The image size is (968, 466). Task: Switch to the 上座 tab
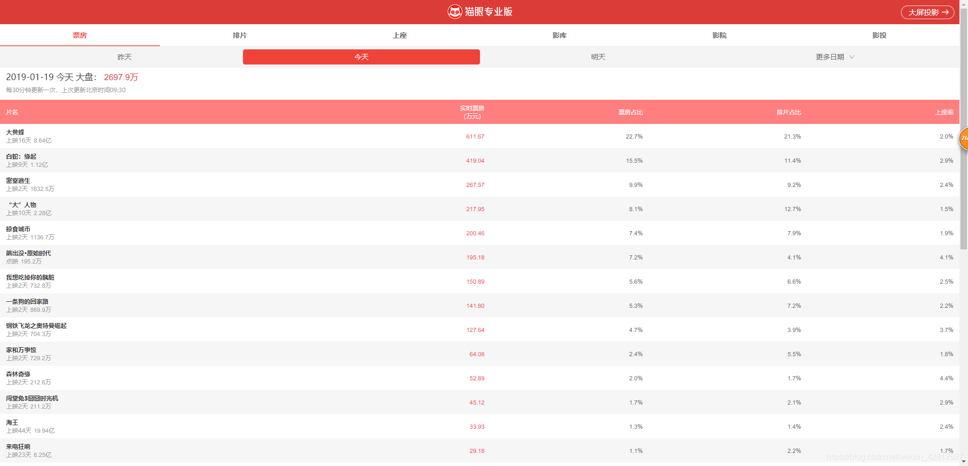point(400,35)
